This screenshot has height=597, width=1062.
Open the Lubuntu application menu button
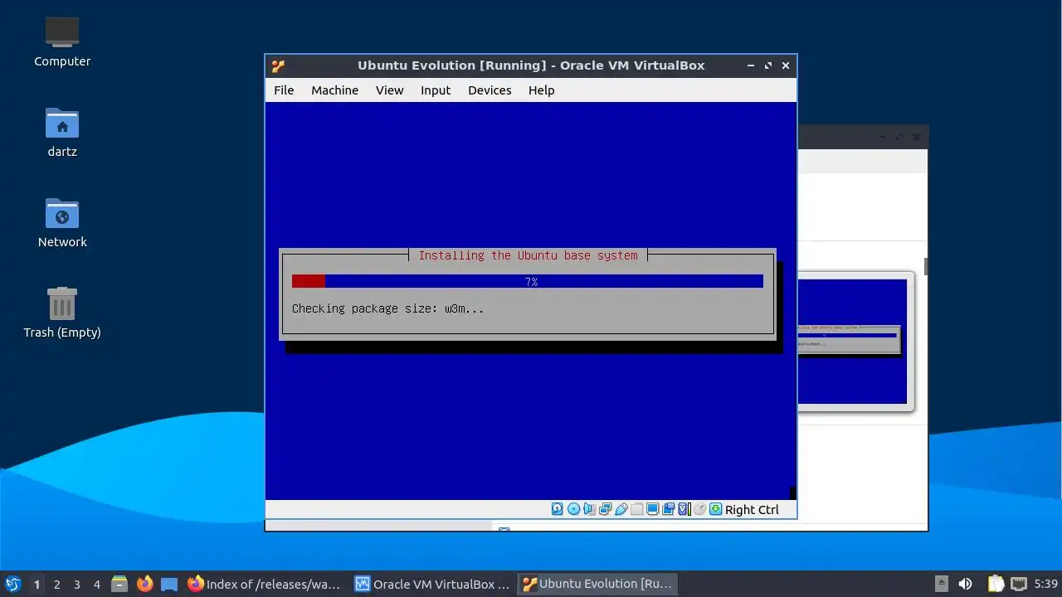click(x=12, y=584)
